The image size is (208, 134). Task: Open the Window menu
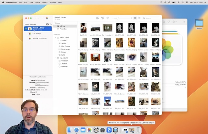(x=53, y=2)
